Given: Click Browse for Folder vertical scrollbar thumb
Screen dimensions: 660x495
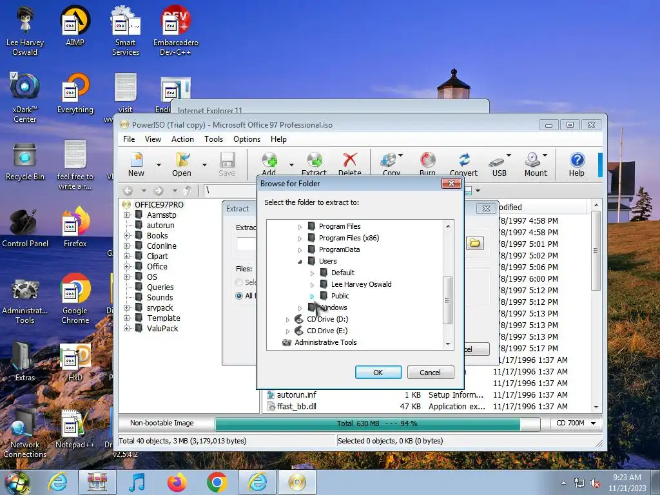Looking at the screenshot, I should click(x=447, y=300).
